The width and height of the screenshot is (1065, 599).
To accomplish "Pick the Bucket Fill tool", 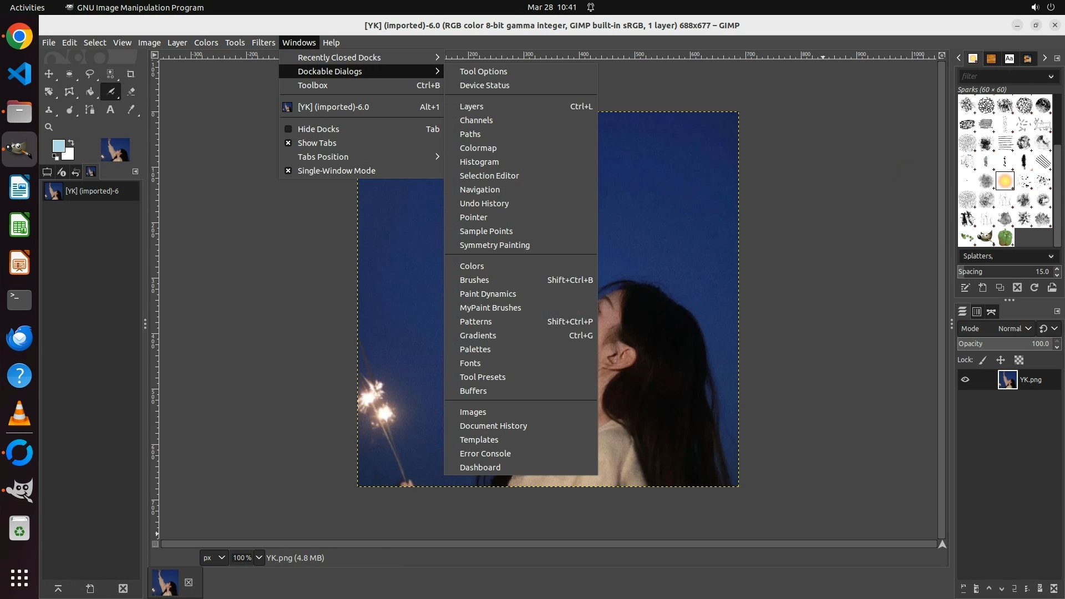I will pos(89,92).
